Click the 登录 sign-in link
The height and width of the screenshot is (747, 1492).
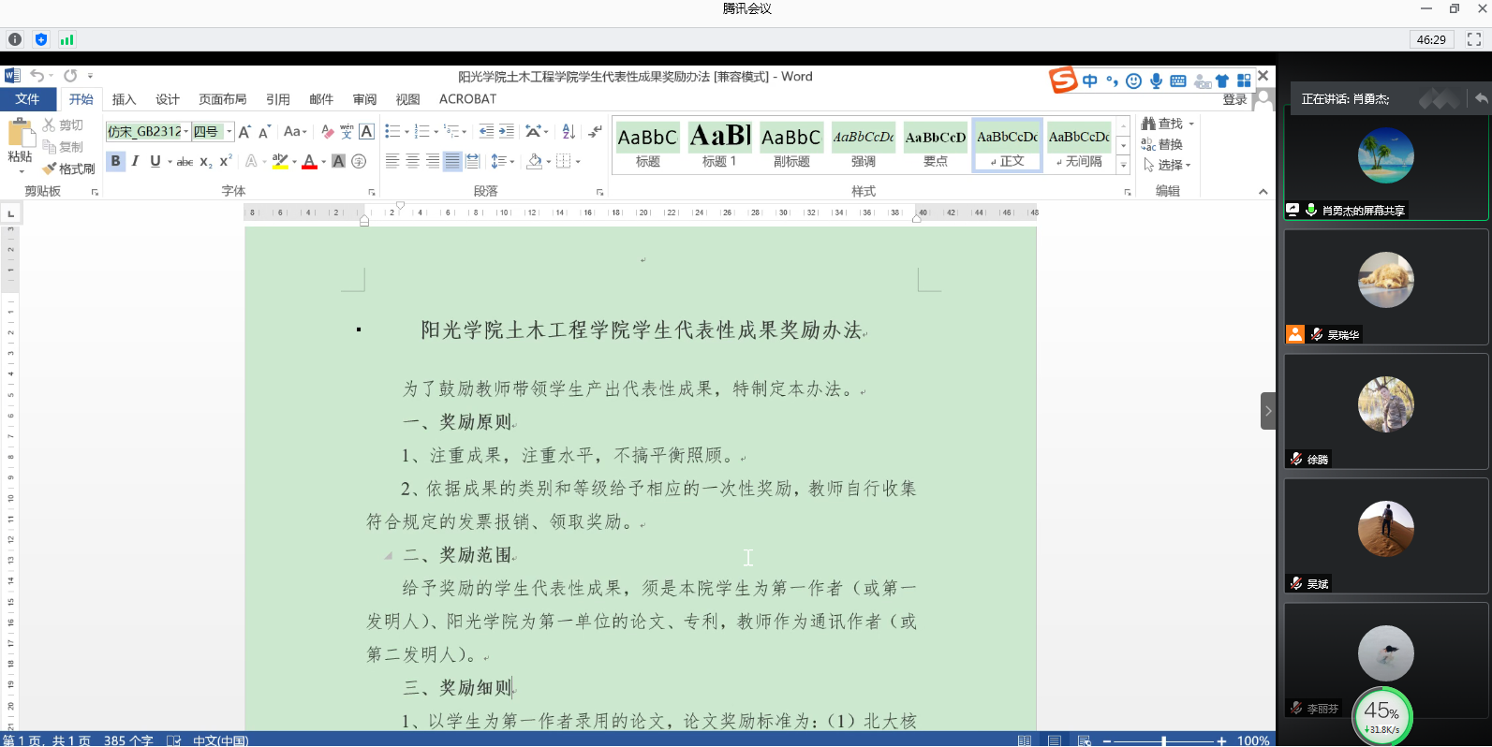point(1234,99)
